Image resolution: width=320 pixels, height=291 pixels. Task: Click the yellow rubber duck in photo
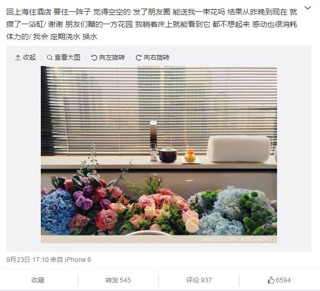tap(190, 155)
